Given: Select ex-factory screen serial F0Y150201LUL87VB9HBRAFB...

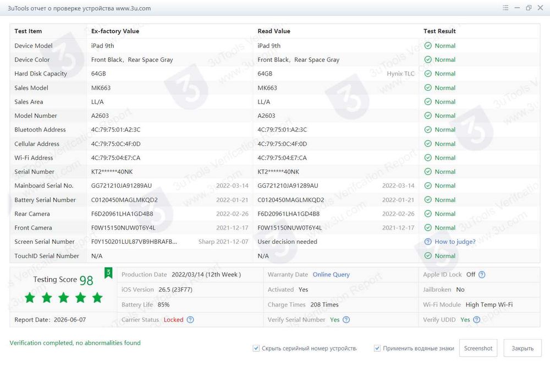Looking at the screenshot, I should [134, 242].
